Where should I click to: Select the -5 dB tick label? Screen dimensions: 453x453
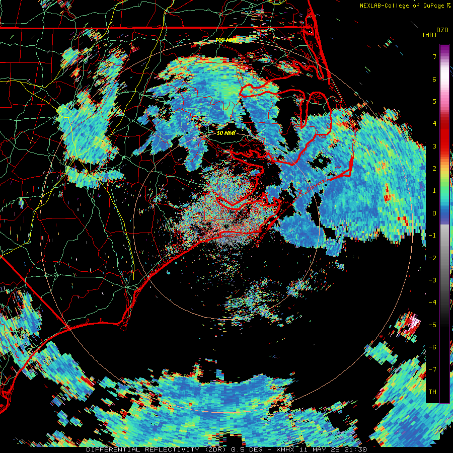[x=432, y=325]
